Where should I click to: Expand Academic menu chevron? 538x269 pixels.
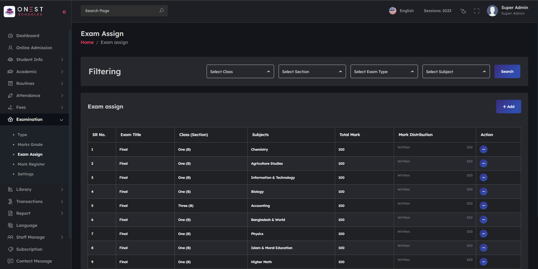[x=62, y=72]
